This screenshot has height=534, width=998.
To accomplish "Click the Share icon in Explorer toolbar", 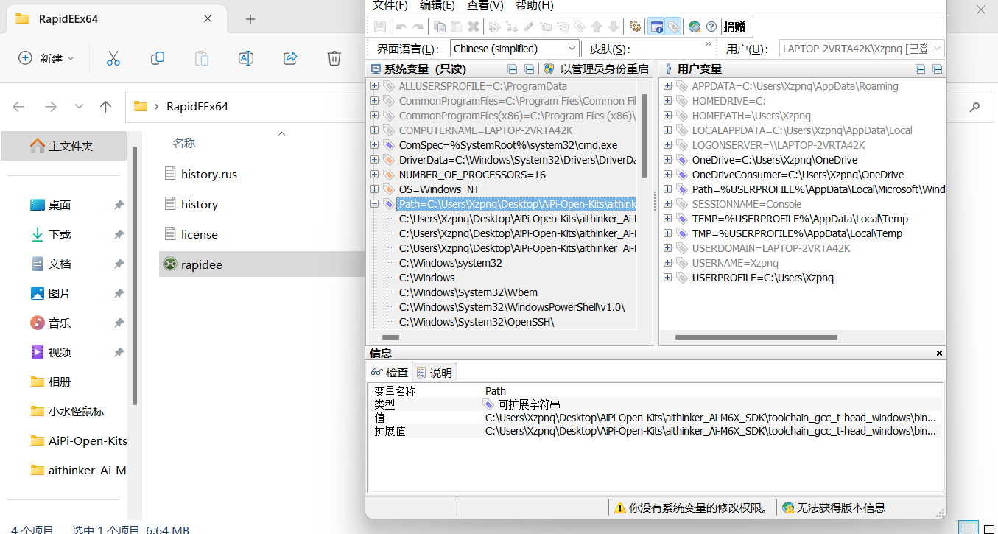I will click(290, 58).
